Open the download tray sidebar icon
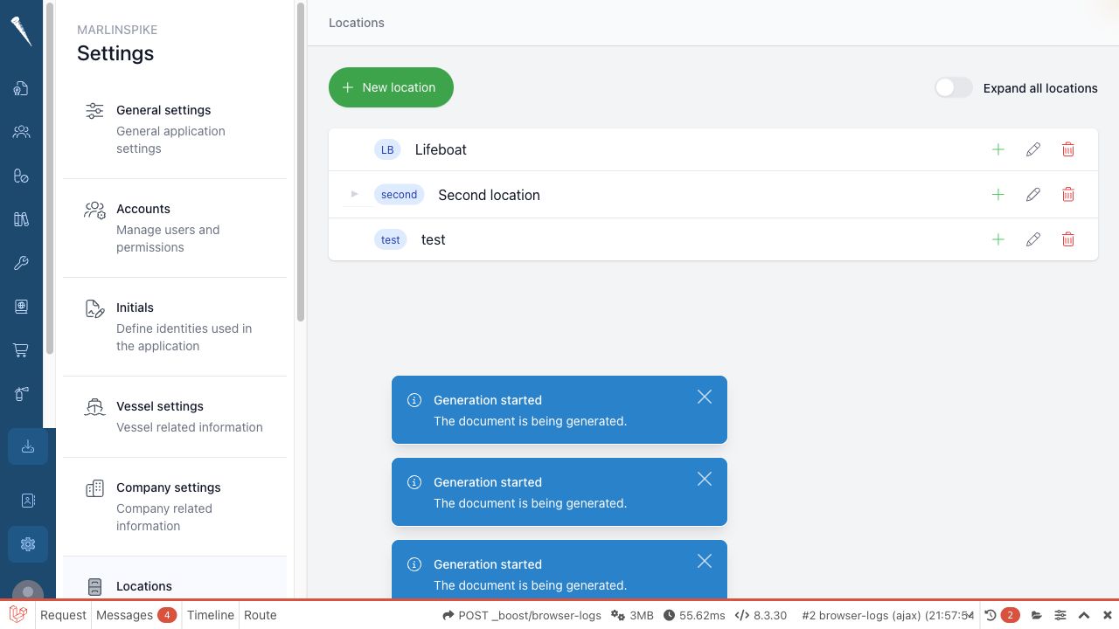This screenshot has height=629, width=1119. point(28,446)
